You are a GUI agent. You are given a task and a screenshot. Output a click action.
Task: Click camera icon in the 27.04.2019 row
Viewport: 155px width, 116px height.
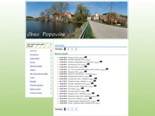(x=88, y=91)
